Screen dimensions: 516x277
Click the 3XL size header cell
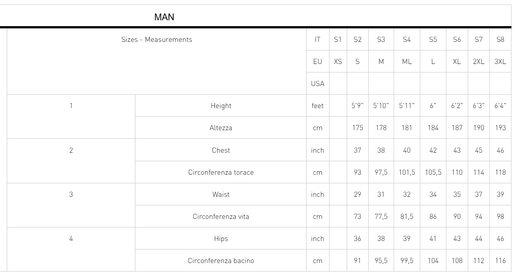[500, 61]
